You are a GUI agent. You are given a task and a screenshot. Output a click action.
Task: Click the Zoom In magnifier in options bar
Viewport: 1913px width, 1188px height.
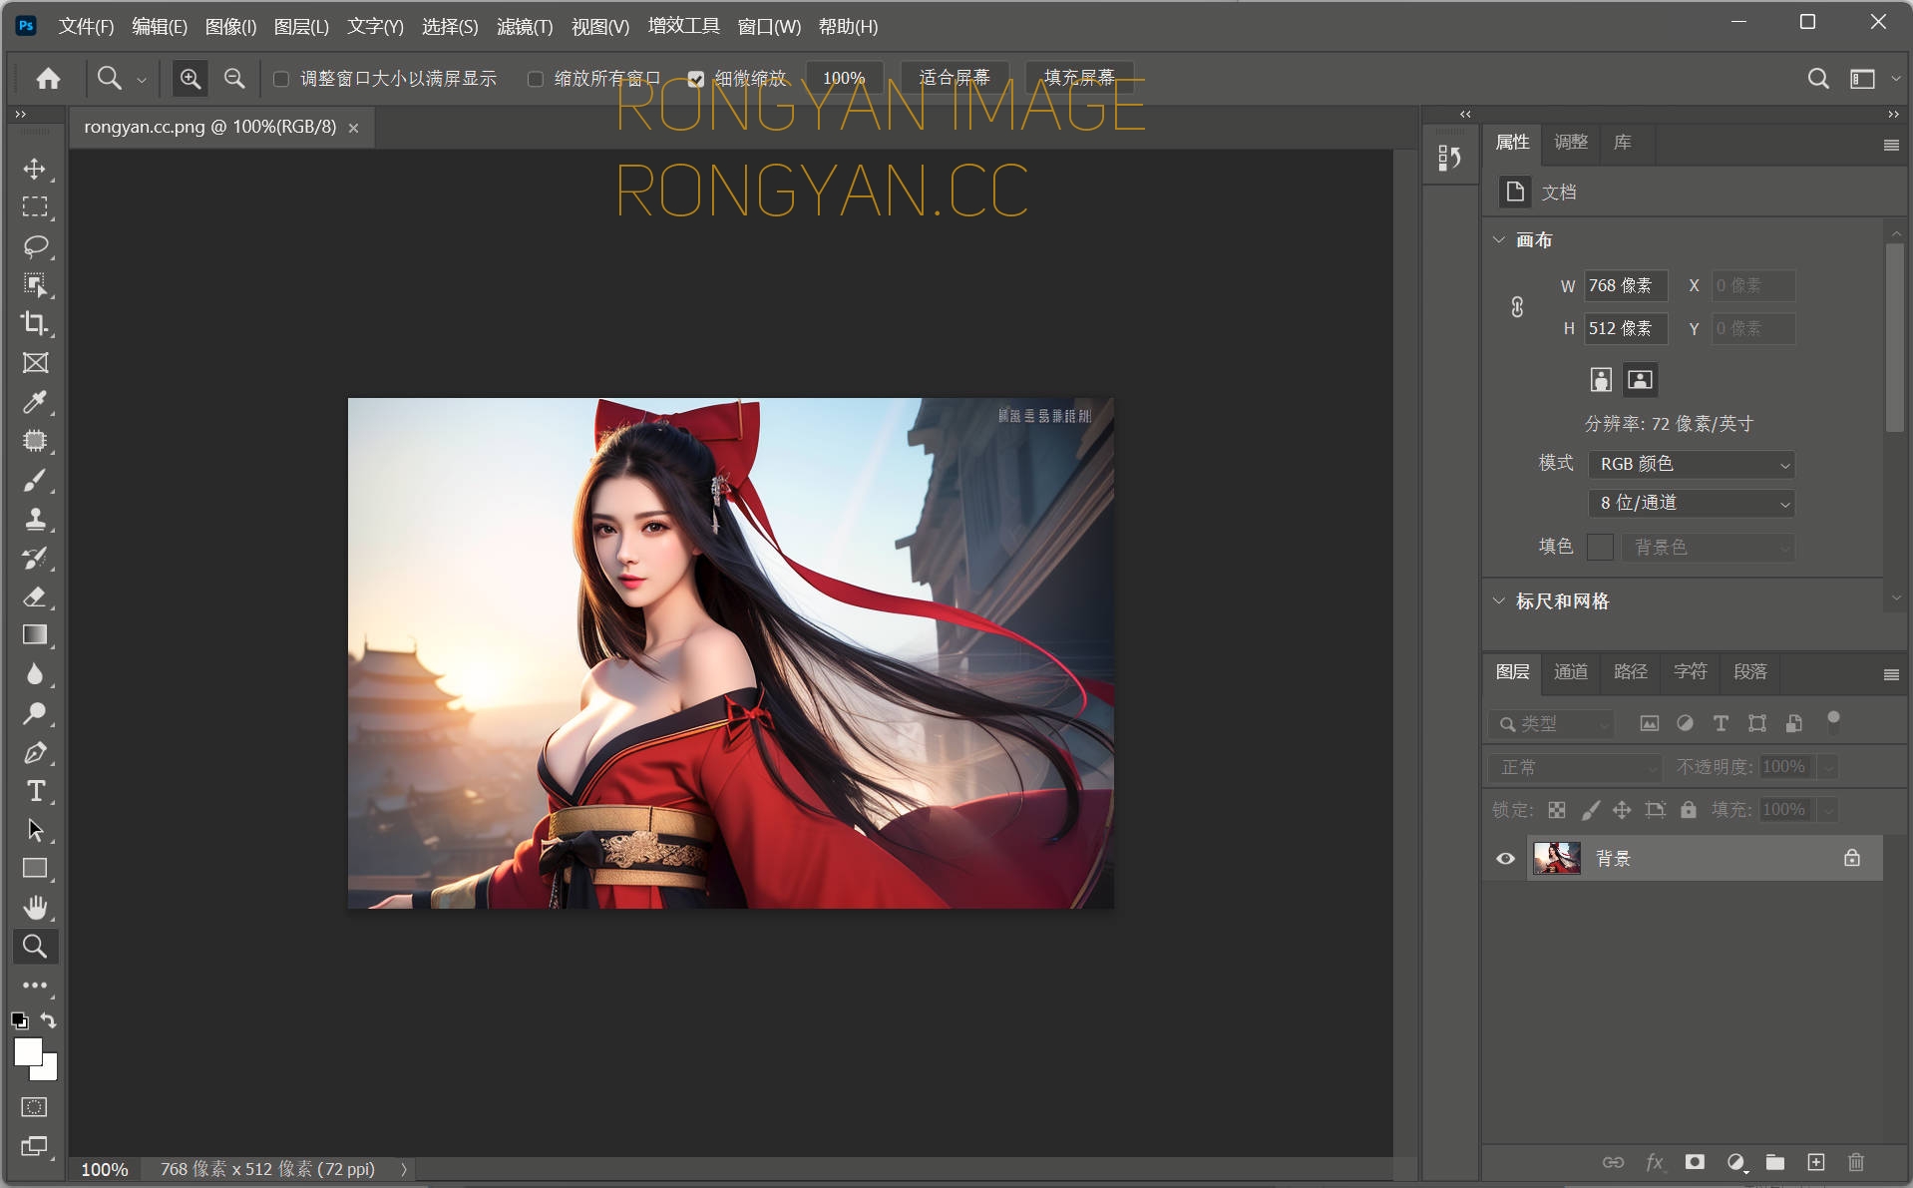[x=190, y=78]
